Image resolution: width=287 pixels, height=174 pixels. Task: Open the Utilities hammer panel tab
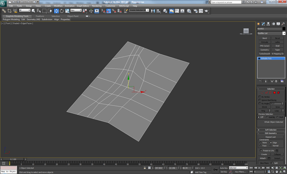click(283, 24)
